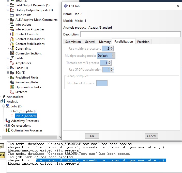Click the red exclamation icon beside Job-2
182x173 pixels.
(12, 116)
